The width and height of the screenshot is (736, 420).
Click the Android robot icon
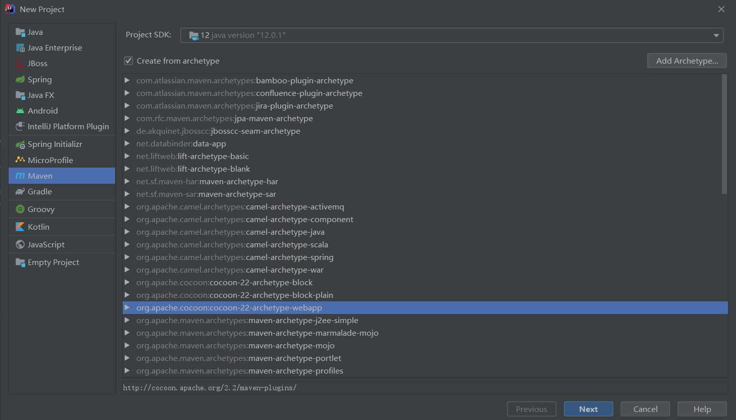[x=20, y=111]
